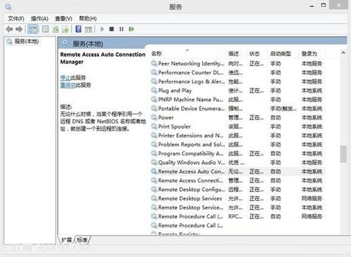Select Performance Logs & Aler... service
Image resolution: width=351 pixels, height=257 pixels.
click(x=237, y=81)
